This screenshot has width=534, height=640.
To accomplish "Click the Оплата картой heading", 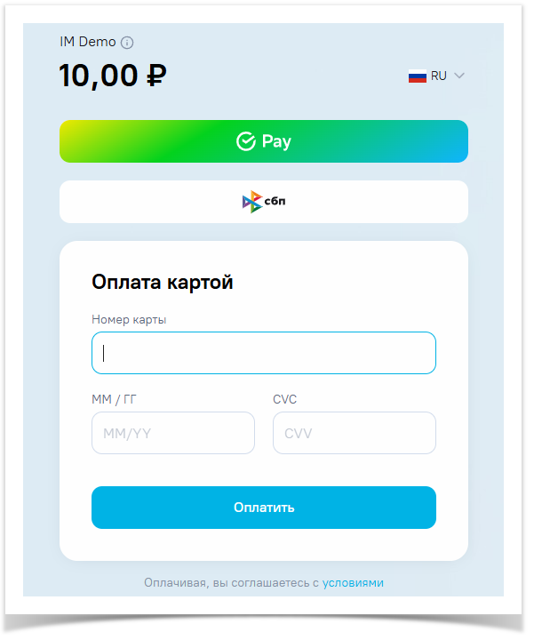I will coord(163,283).
